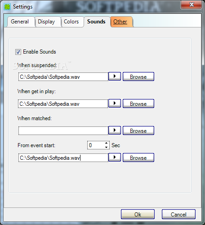The width and height of the screenshot is (205, 225).
Task: Click the 'When get in play' path field
Action: click(x=63, y=104)
